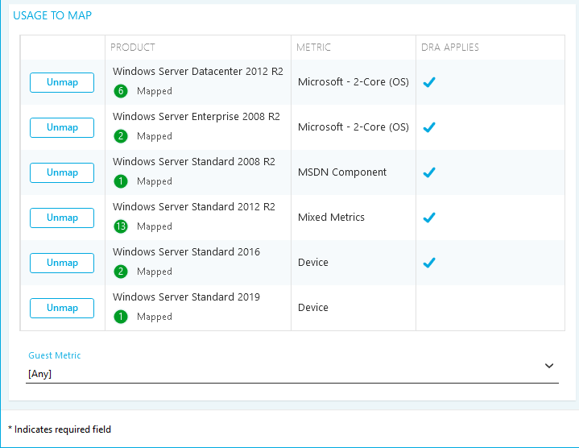Click the green 6 badge for Datacenter 2012 R2
579x448 pixels.
(122, 91)
